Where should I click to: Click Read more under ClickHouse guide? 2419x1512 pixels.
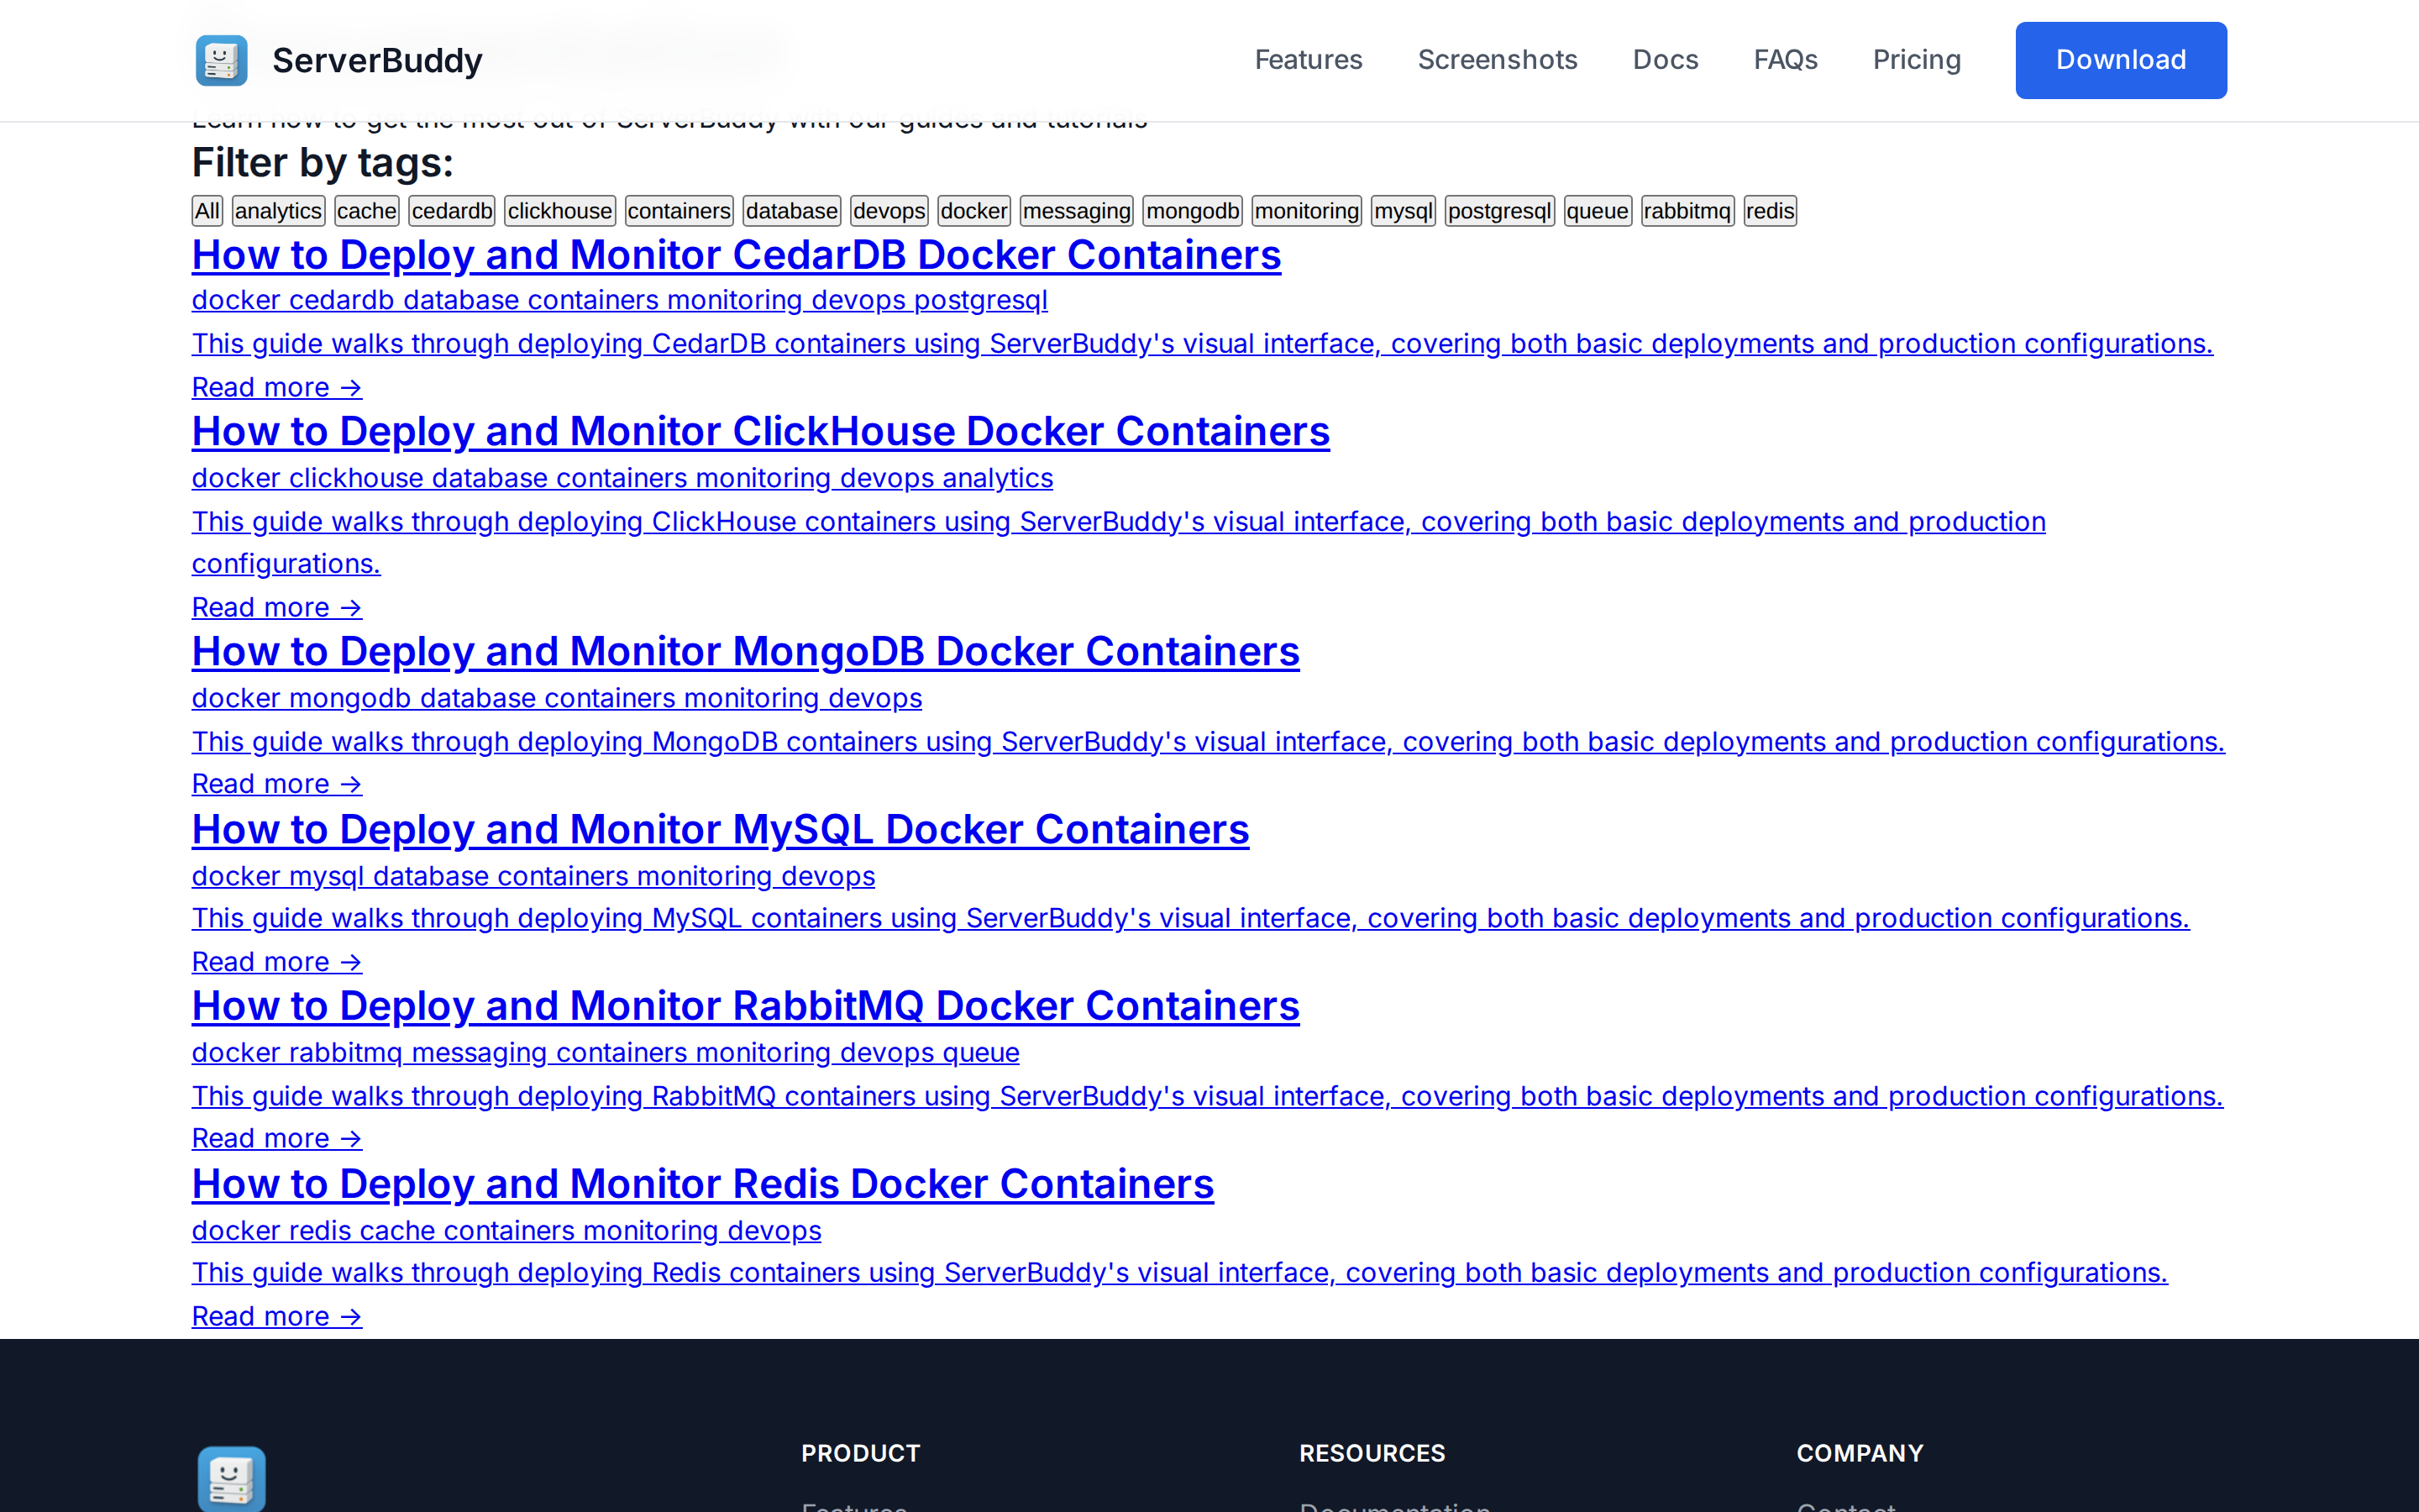click(277, 607)
